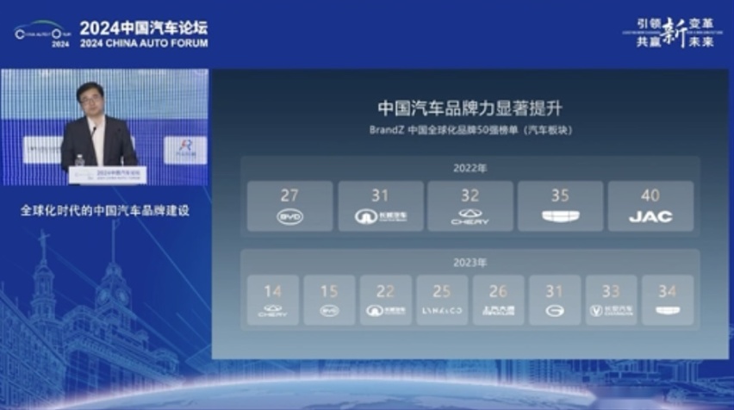Click rank number 32 in the 2022 row
Viewport: 734px width, 410px height.
coord(470,196)
